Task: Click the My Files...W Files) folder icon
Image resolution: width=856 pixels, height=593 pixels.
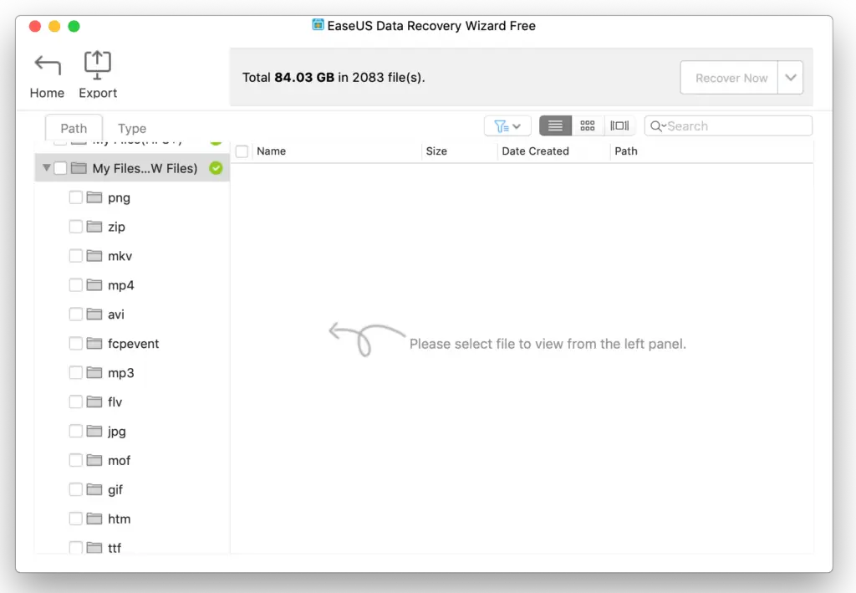Action: pos(79,167)
